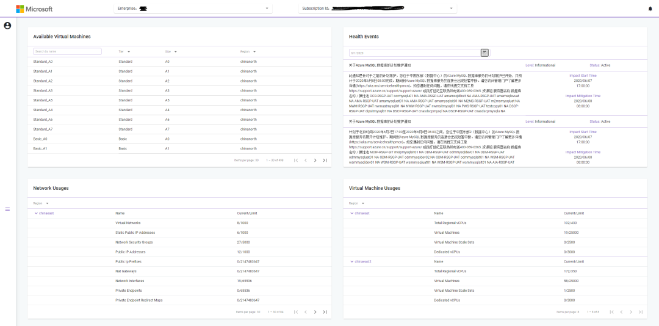Click the Public IP Addresses row

click(x=179, y=252)
